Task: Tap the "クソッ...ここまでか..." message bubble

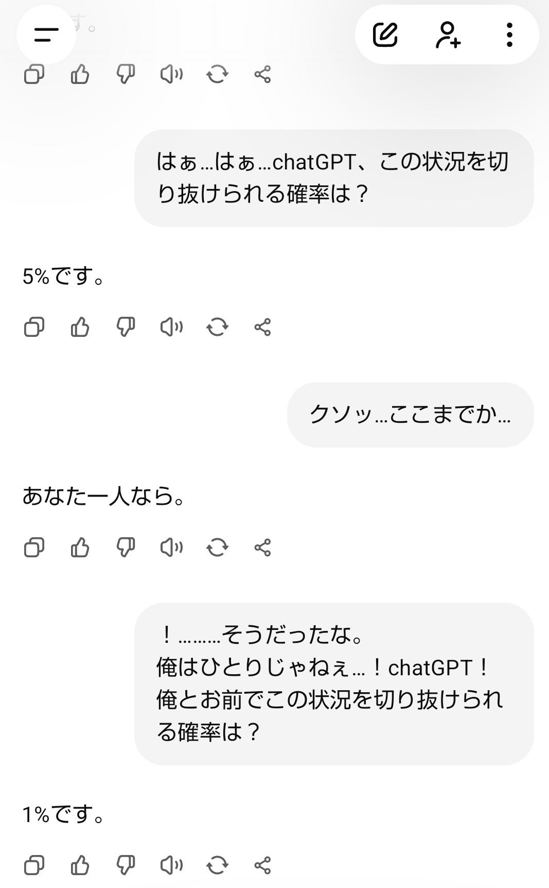Action: point(410,415)
